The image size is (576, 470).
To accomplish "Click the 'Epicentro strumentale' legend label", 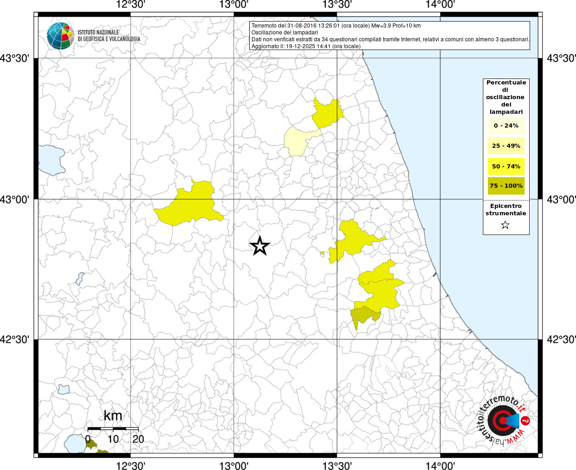I will pyautogui.click(x=506, y=210).
